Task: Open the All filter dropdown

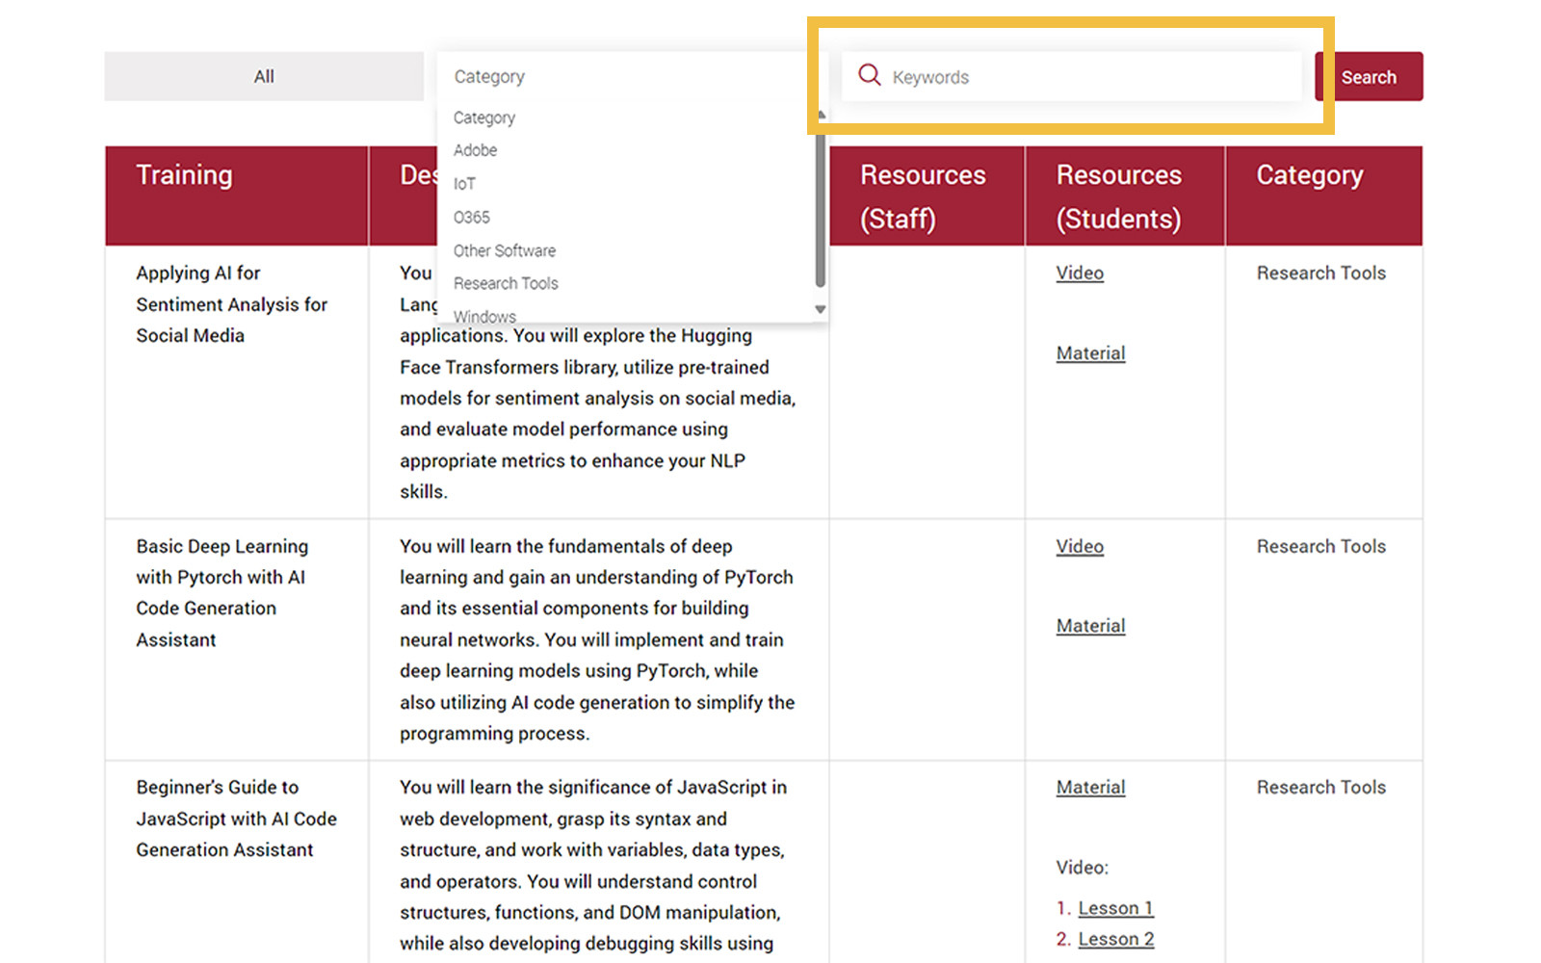Action: (263, 76)
